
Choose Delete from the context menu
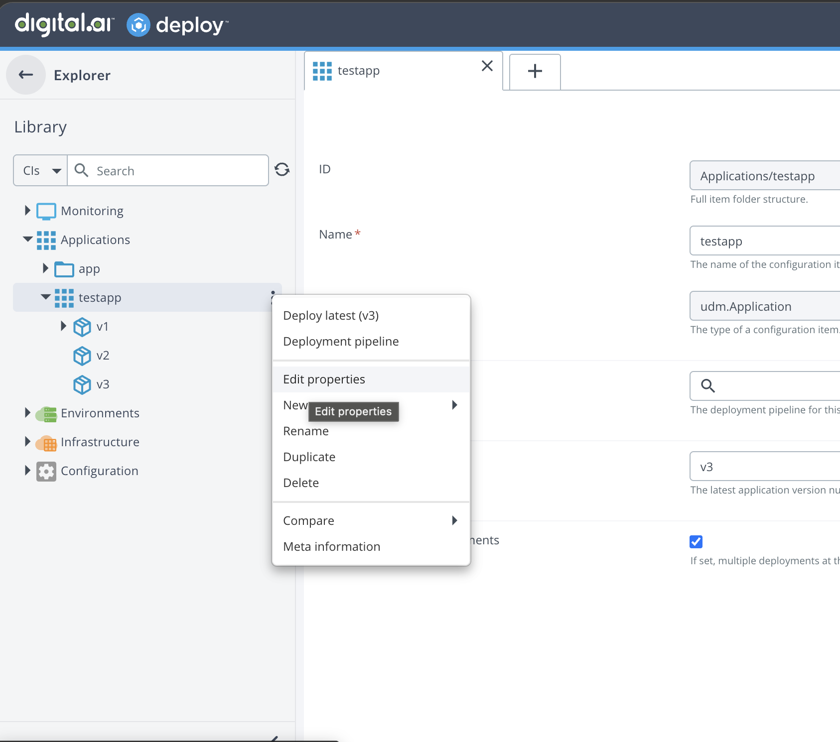point(371,483)
